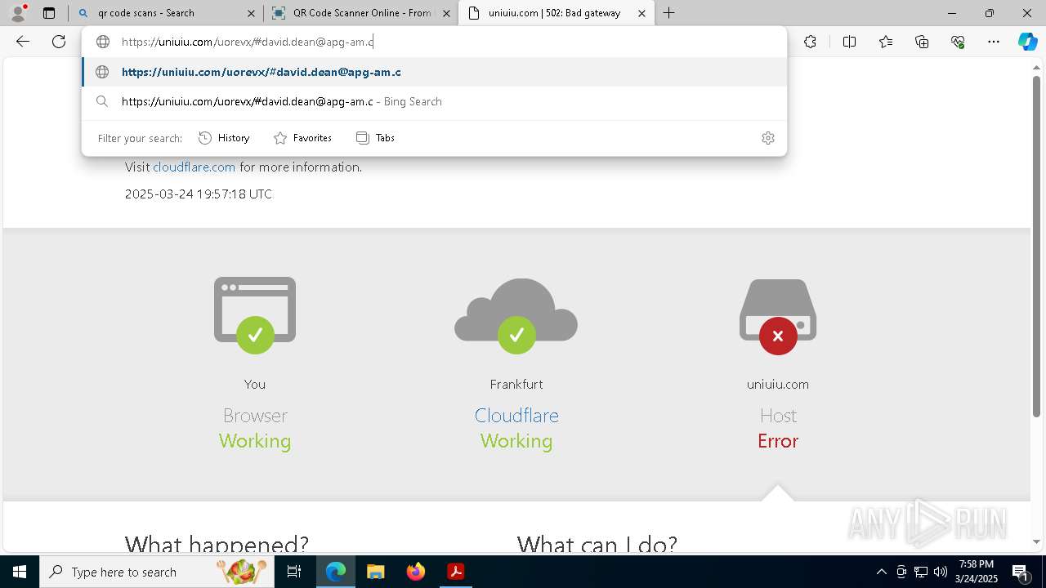Choose the Bing Search suggestion
The height and width of the screenshot is (588, 1046).
(x=434, y=101)
